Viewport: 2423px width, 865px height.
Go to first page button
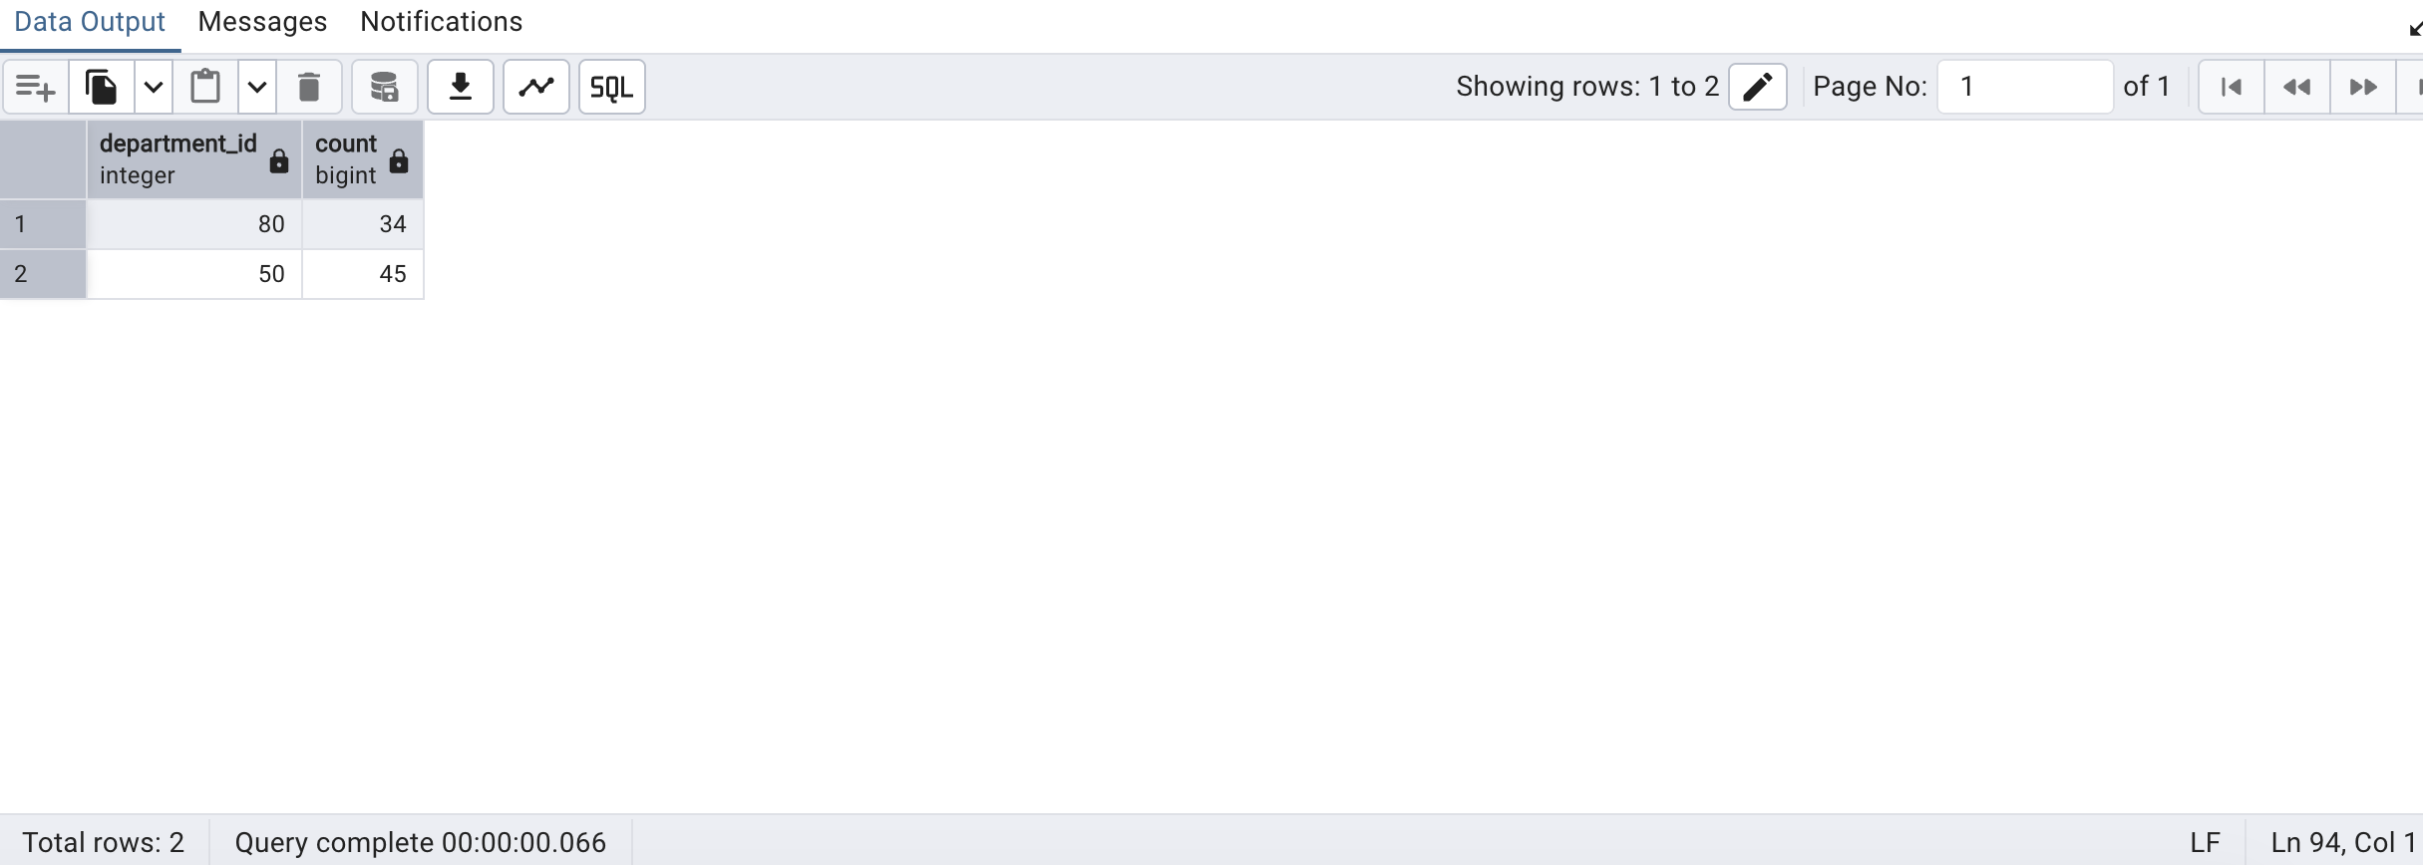point(2232,88)
